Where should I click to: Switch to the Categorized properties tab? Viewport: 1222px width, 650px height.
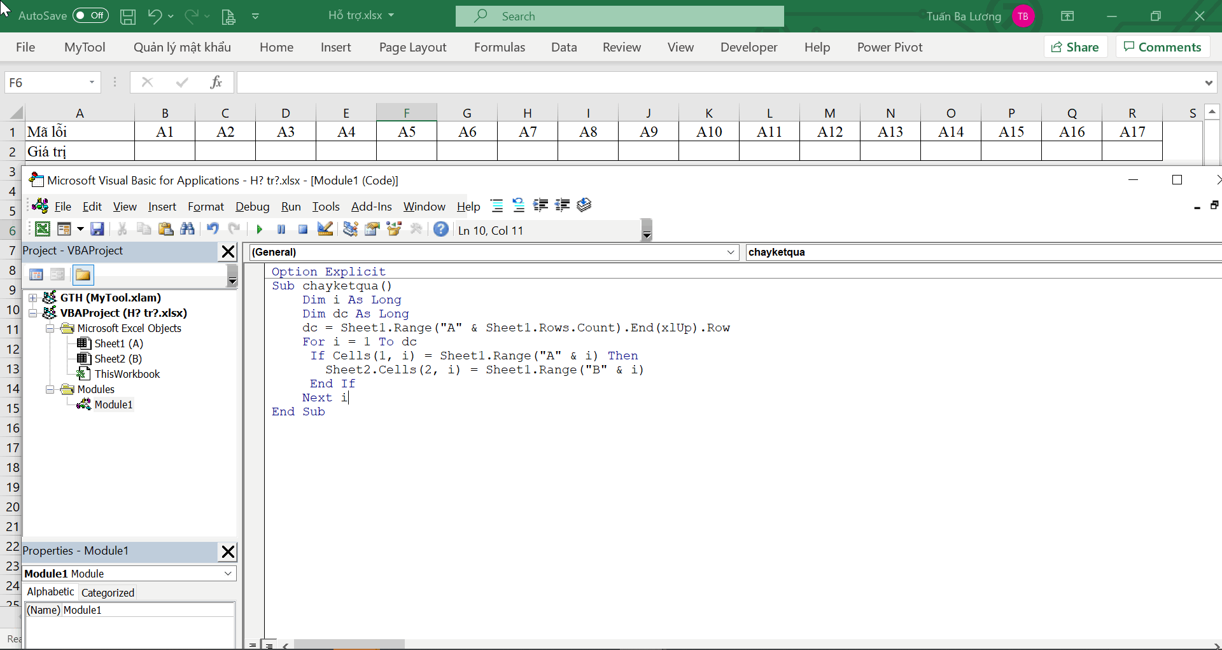pos(108,593)
